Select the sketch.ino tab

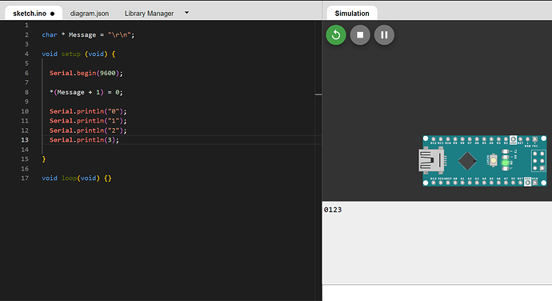click(x=34, y=13)
